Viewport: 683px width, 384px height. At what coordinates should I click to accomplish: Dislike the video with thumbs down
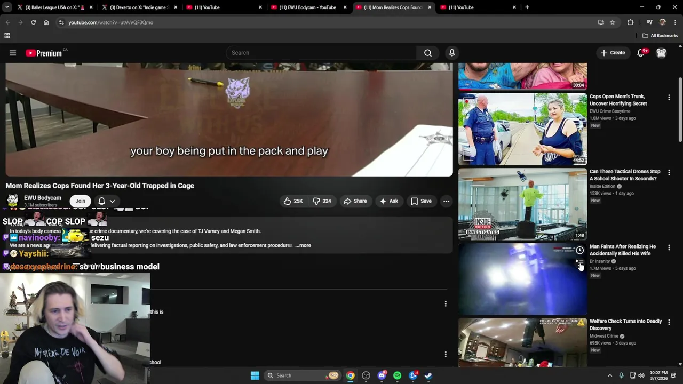pyautogui.click(x=322, y=201)
